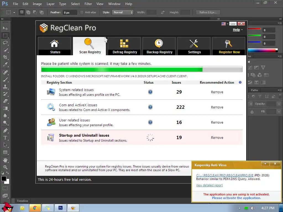This screenshot has height=212, width=283.
Task: Click the foreground color swatch
Action: pyautogui.click(x=4, y=179)
